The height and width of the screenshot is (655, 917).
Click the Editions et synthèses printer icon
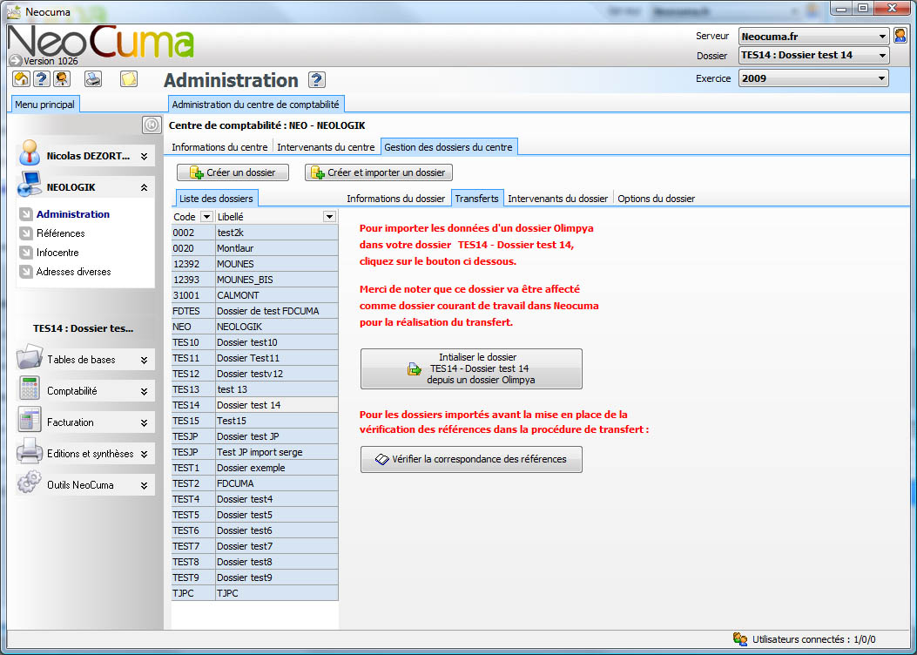(30, 451)
